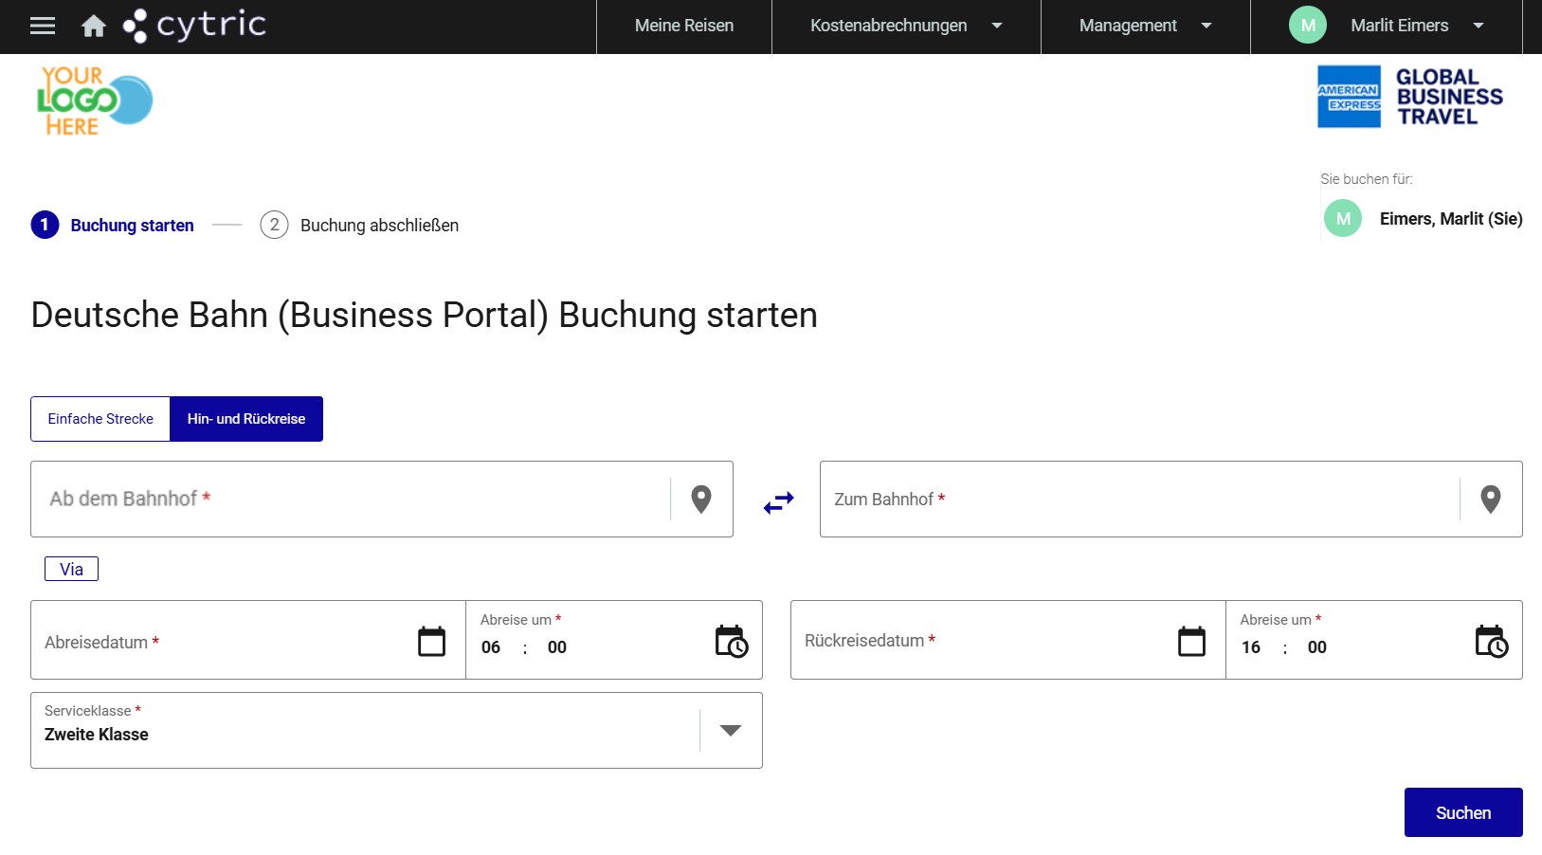Open Meine Reisen
This screenshot has width=1542, height=855.
coord(684,26)
